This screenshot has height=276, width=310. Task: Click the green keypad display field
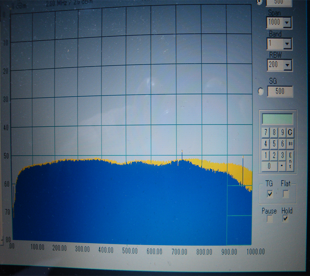tap(278, 119)
